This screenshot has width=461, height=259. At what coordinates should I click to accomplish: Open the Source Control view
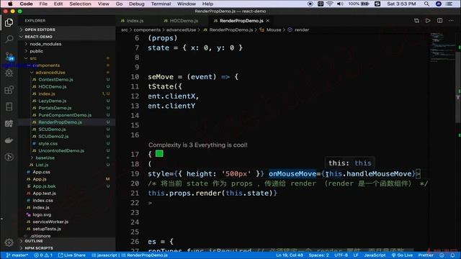9,56
